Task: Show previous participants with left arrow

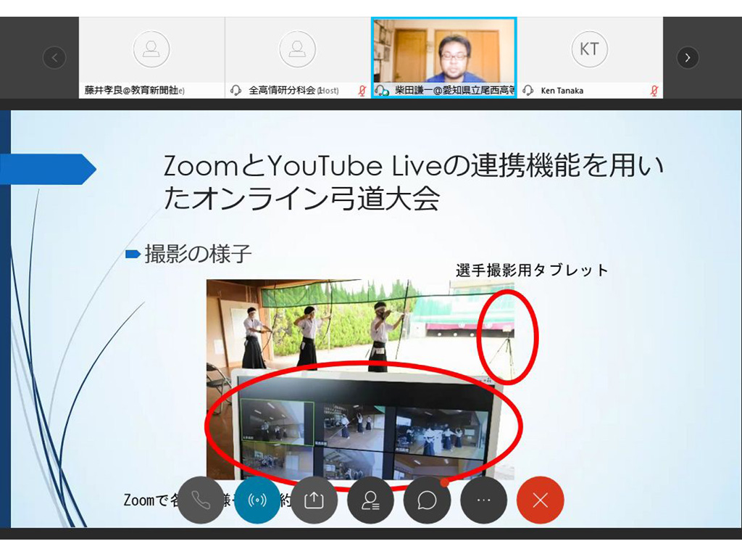Action: [54, 58]
